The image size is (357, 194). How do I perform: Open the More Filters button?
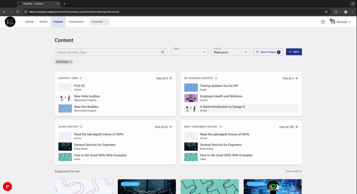pos(268,52)
